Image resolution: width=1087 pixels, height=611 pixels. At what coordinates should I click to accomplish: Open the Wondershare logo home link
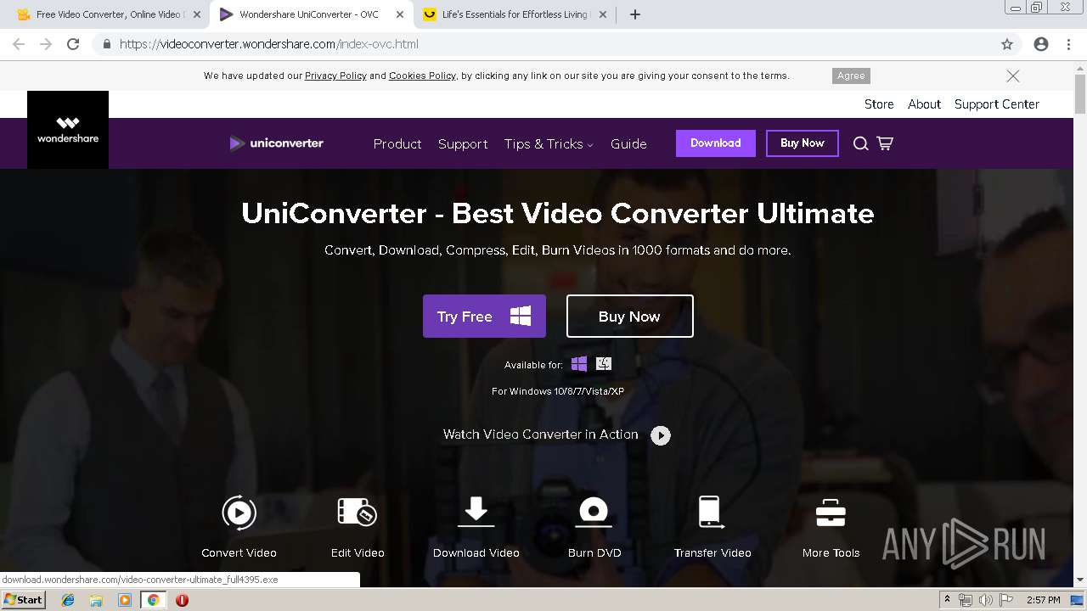tap(68, 130)
